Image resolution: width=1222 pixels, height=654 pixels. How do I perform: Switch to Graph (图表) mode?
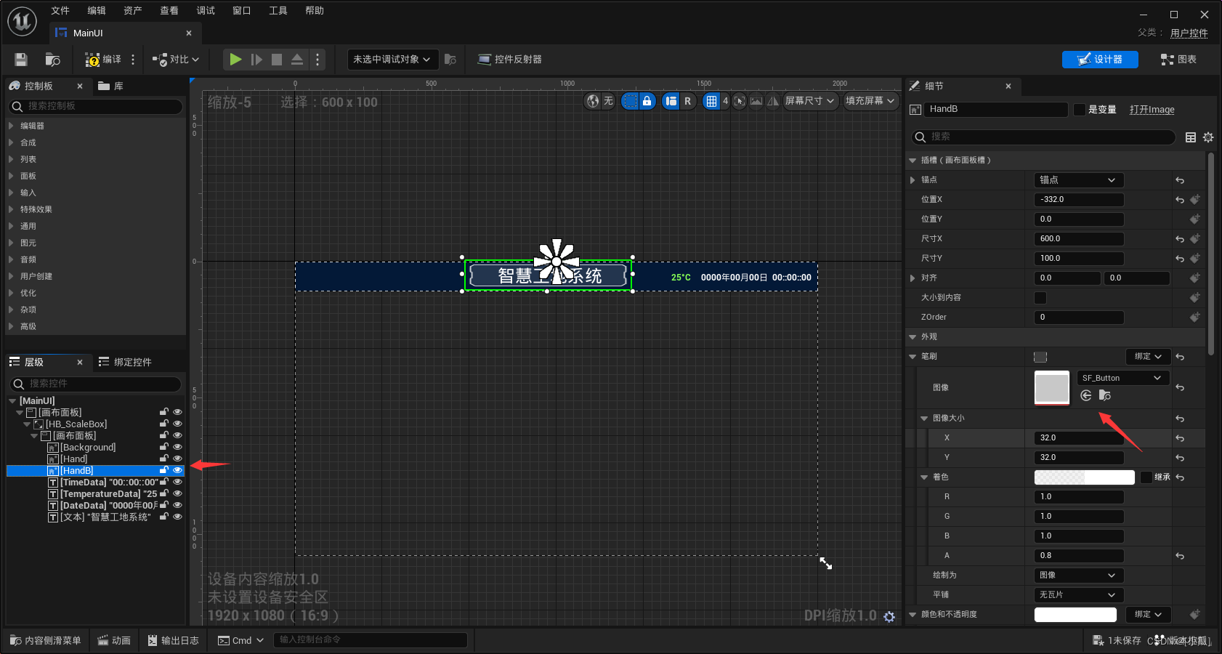pos(1178,60)
